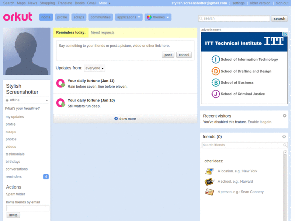Expand the More menu in top bar
The width and height of the screenshot is (295, 221).
tap(105, 3)
